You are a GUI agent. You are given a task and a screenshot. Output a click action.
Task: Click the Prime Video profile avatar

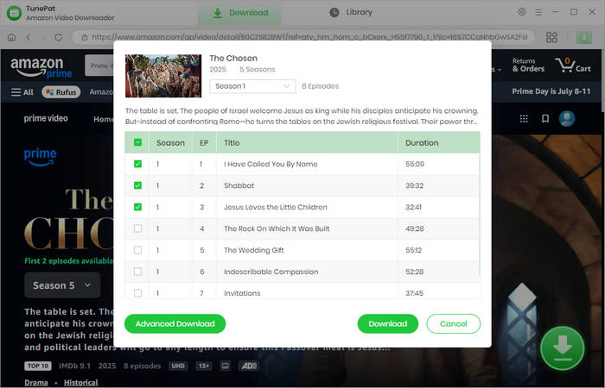[x=567, y=118]
